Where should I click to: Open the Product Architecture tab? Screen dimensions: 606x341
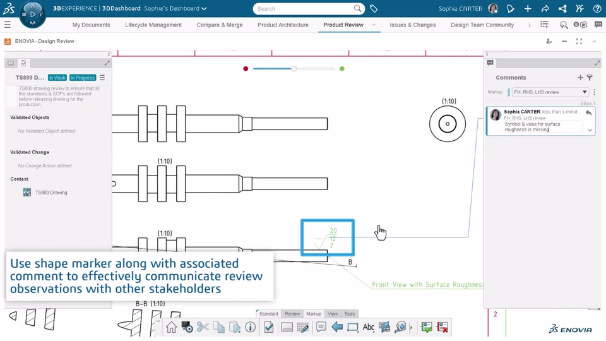pyautogui.click(x=283, y=25)
